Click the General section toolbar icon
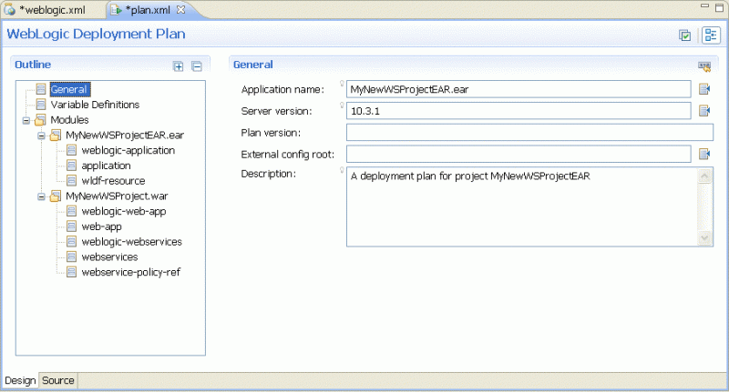 pos(704,66)
